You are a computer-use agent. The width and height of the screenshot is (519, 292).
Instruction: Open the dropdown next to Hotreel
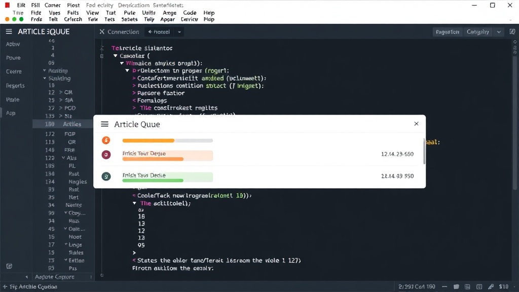pos(179,32)
